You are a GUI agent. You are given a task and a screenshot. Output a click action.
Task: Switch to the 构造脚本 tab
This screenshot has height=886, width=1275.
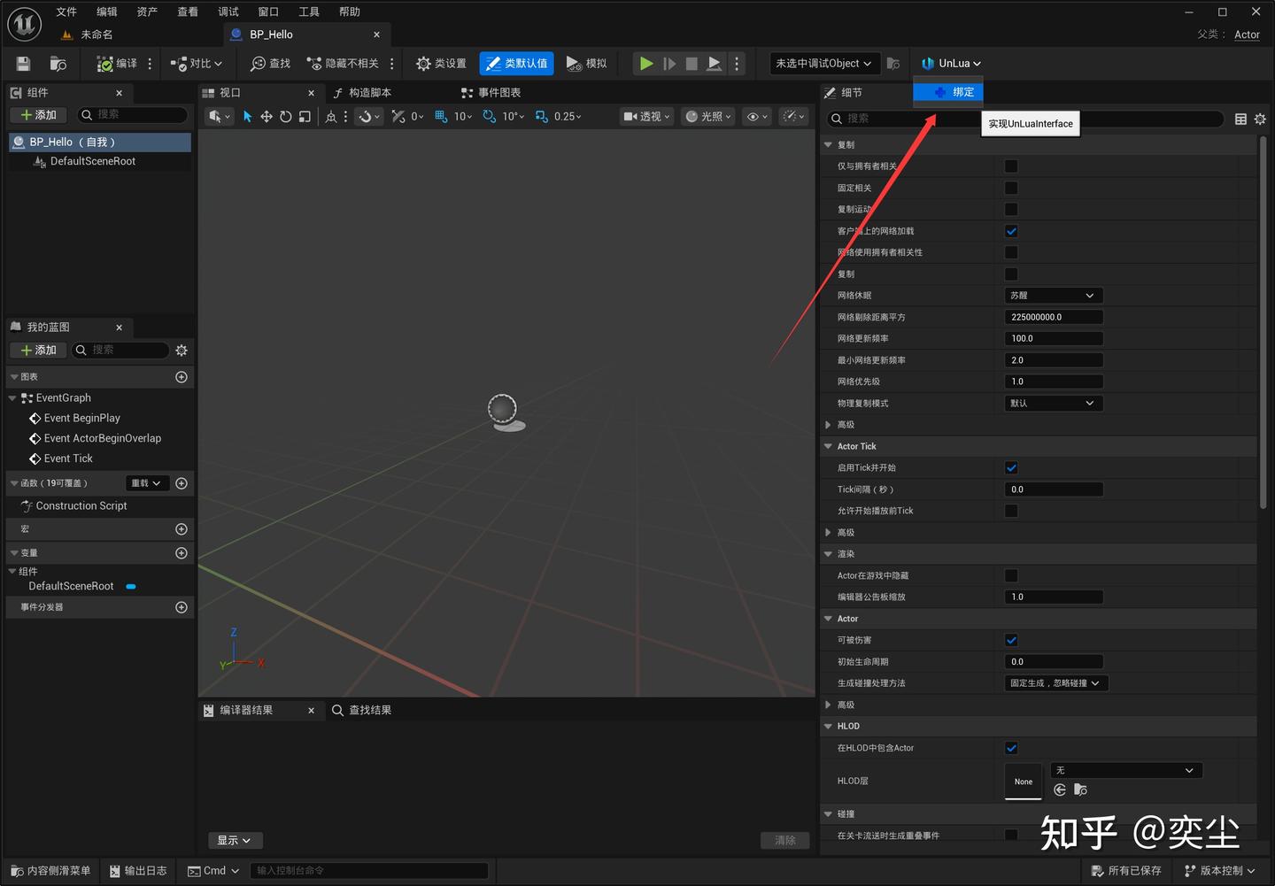click(x=362, y=93)
